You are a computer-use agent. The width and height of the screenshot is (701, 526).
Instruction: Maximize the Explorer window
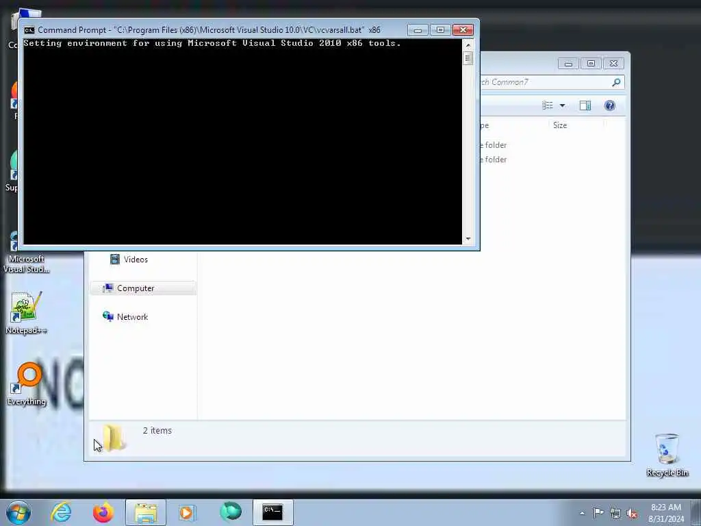591,64
